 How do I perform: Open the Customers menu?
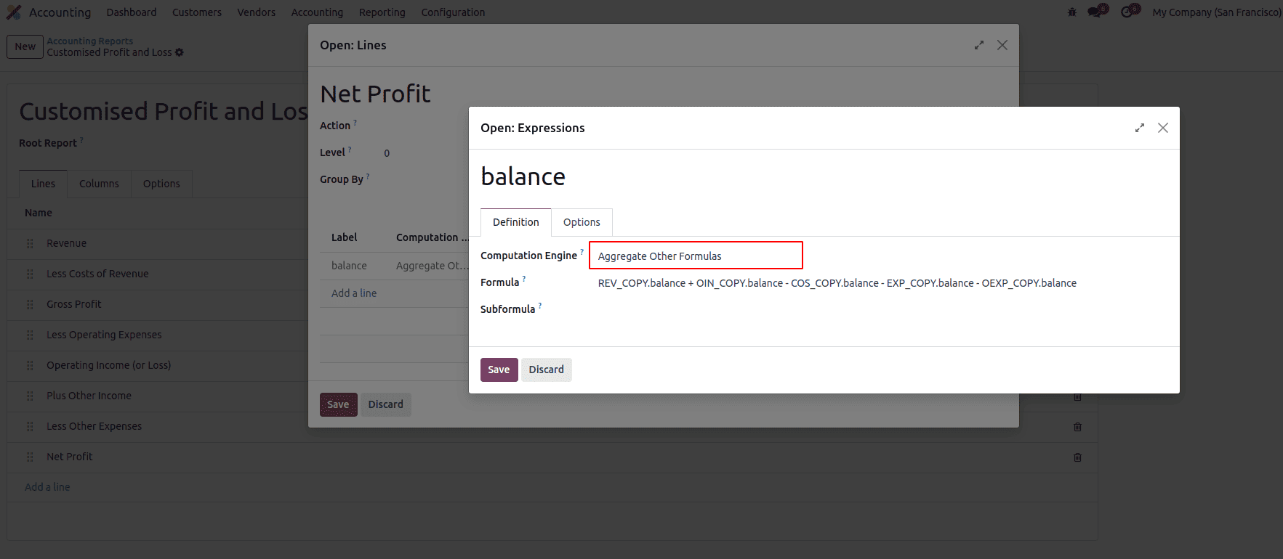tap(197, 12)
